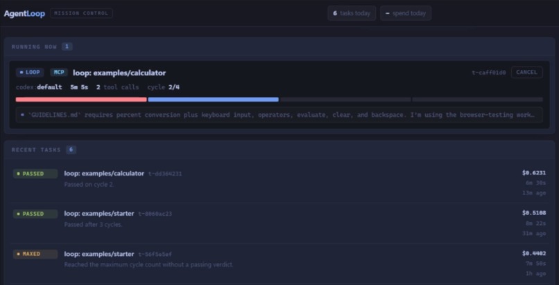The width and height of the screenshot is (559, 285).
Task: Click the LOOP badge on running task
Action: click(x=30, y=73)
